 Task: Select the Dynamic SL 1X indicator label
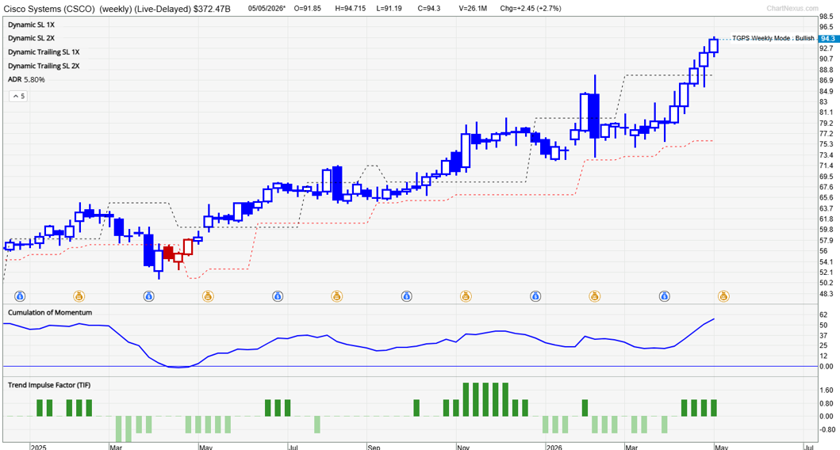coord(31,25)
